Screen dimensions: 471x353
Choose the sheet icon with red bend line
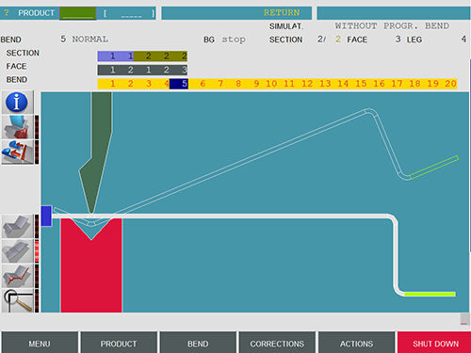(x=18, y=276)
